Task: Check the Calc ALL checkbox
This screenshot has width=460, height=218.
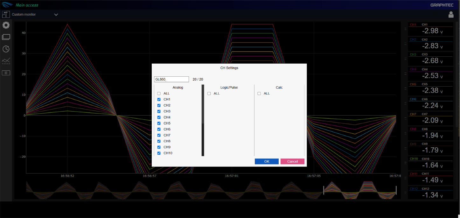Action: tap(259, 94)
